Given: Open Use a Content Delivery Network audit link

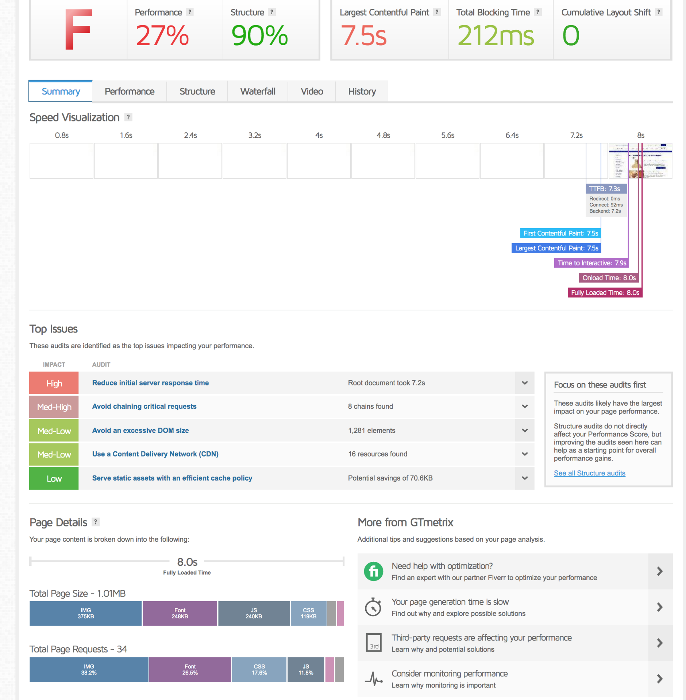Looking at the screenshot, I should coord(155,454).
